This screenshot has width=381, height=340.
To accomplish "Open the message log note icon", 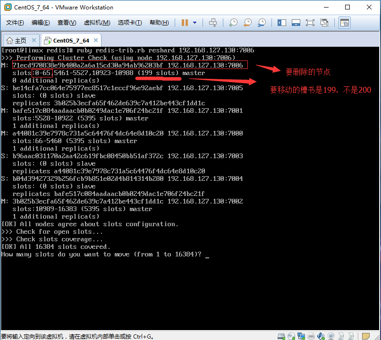I will pyautogui.click(x=366, y=336).
